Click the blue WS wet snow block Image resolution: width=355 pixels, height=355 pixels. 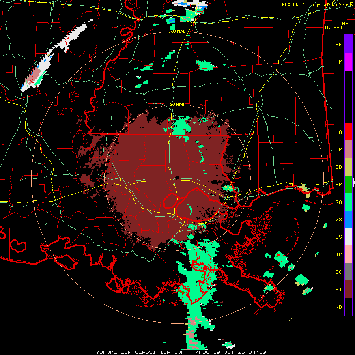348,219
